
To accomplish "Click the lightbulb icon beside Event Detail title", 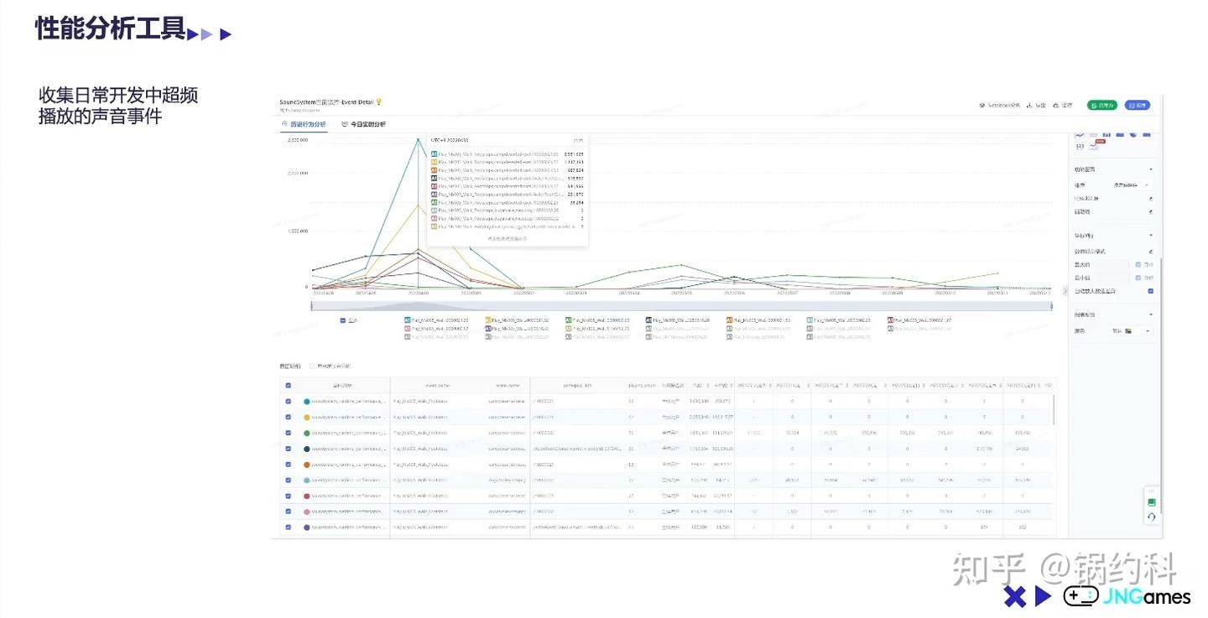I will pyautogui.click(x=378, y=101).
